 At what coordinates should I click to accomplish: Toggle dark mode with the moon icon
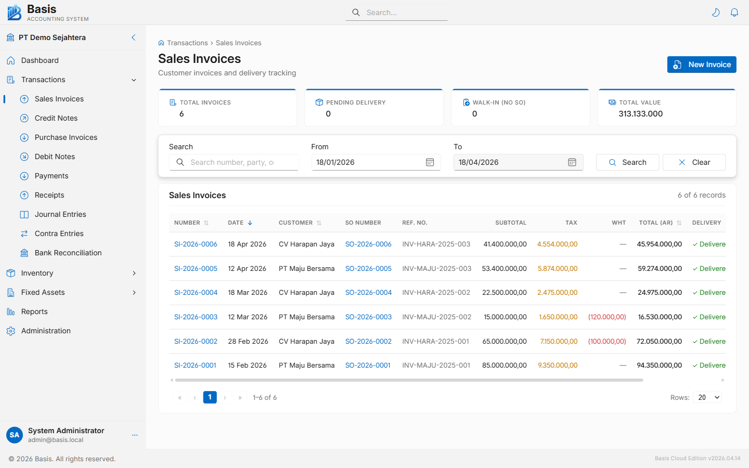pos(716,12)
